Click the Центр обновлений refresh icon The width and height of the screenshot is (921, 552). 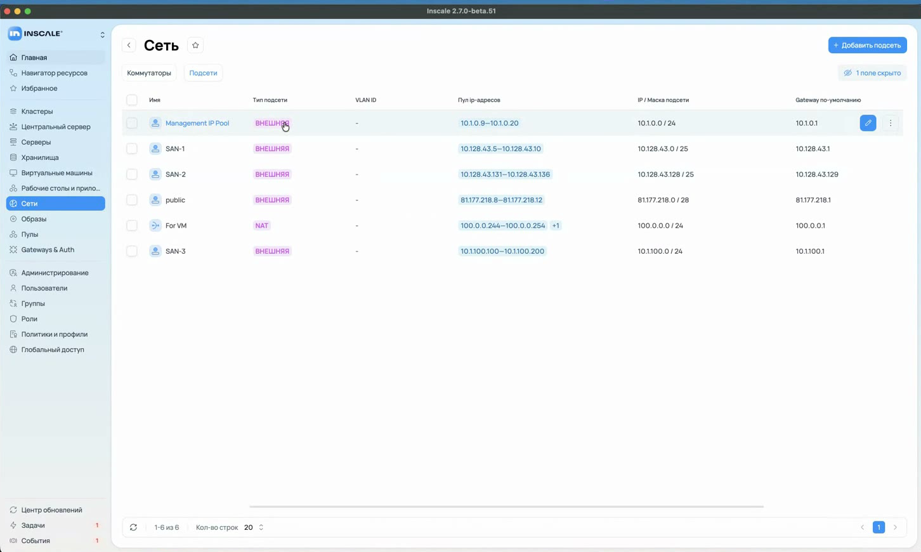click(x=13, y=510)
